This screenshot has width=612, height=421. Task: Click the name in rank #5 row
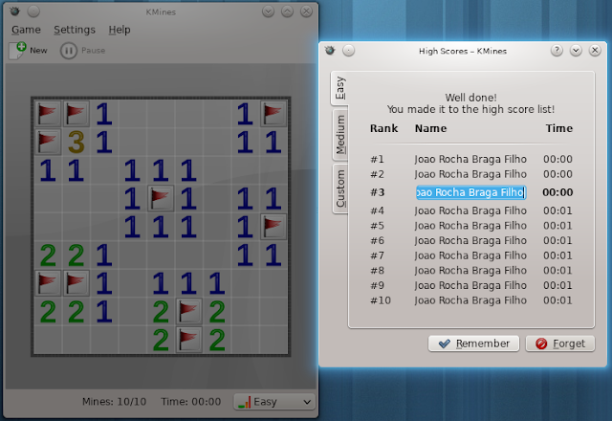pos(470,226)
